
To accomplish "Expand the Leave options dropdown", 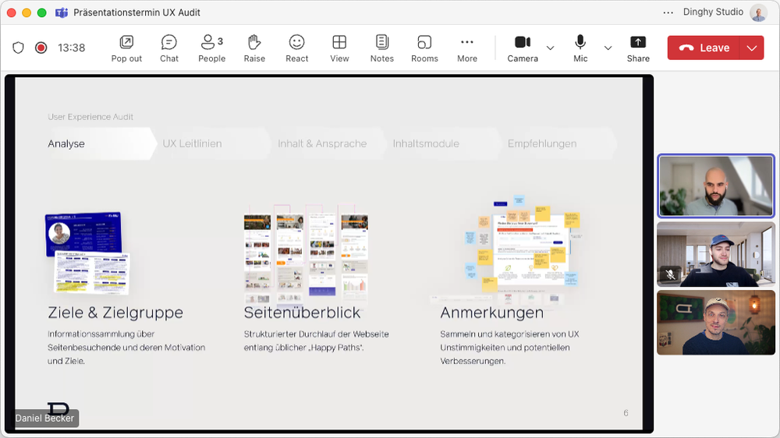I will 752,48.
